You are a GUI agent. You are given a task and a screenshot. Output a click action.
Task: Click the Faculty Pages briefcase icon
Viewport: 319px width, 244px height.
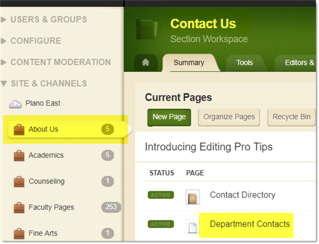pyautogui.click(x=19, y=208)
